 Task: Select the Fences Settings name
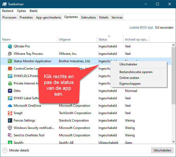[24, 120]
